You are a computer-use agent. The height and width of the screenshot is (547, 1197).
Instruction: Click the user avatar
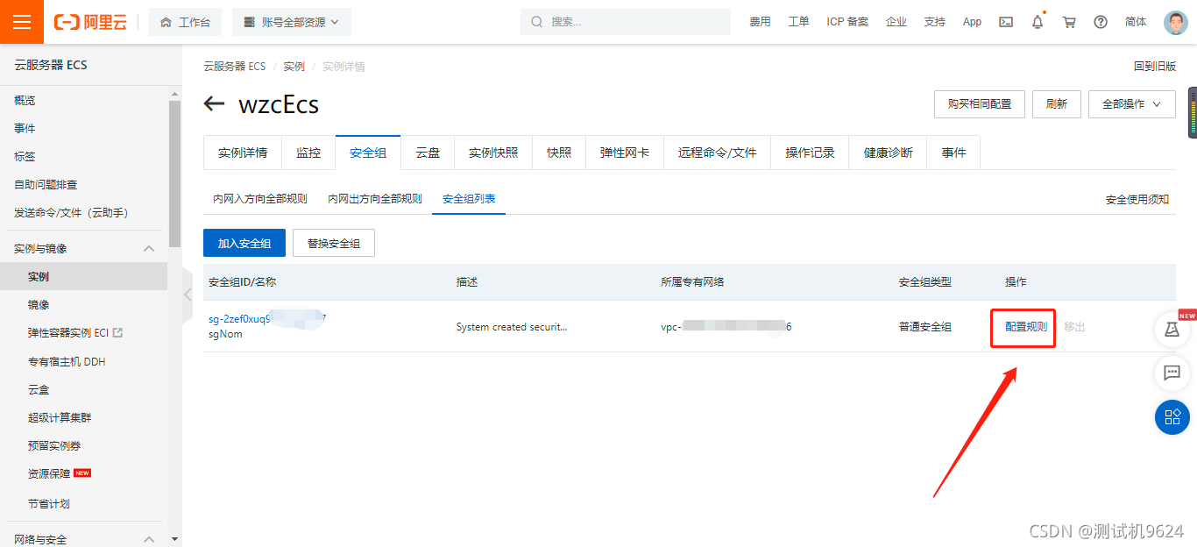pyautogui.click(x=1176, y=22)
